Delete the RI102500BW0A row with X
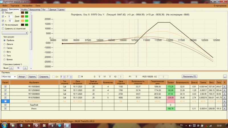 pos(225,101)
